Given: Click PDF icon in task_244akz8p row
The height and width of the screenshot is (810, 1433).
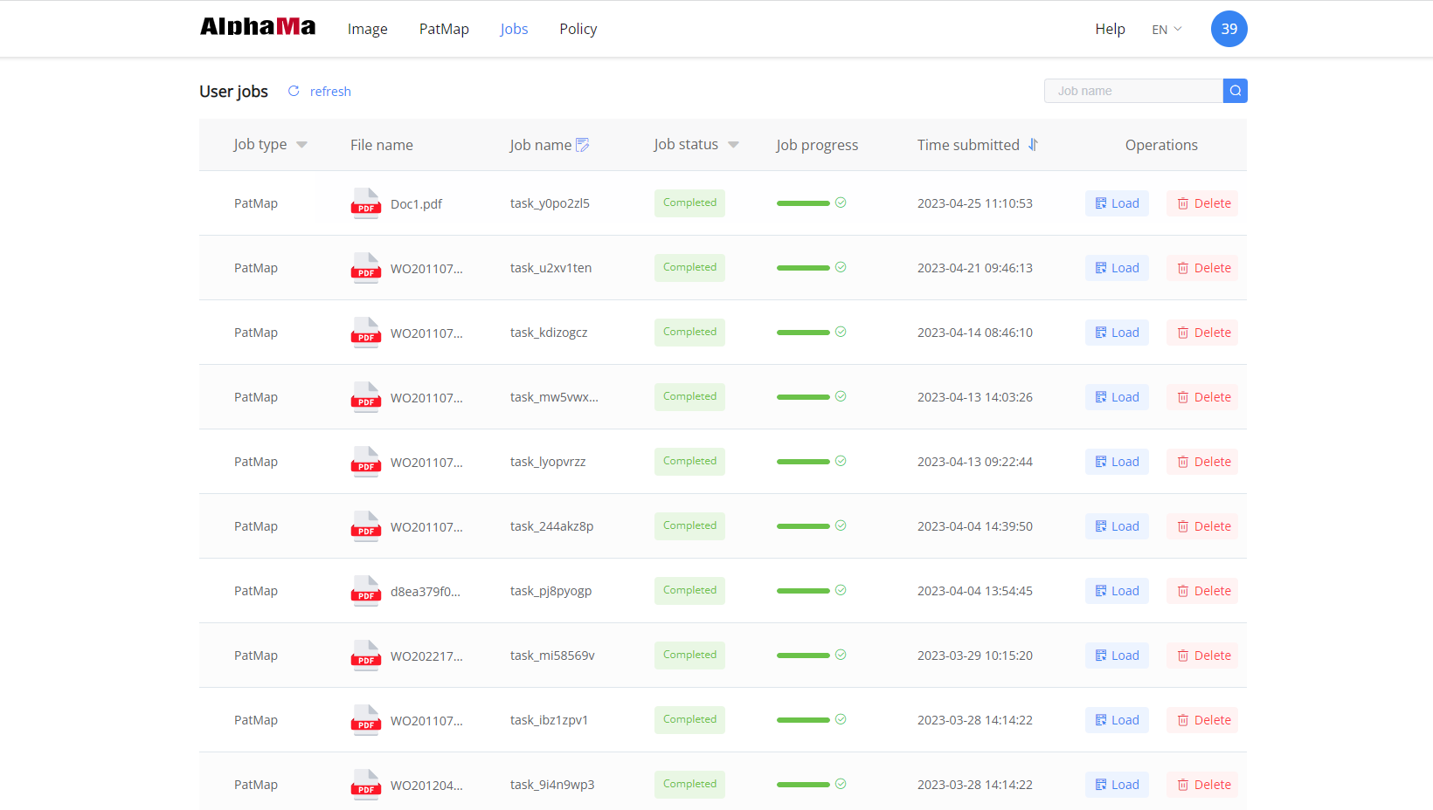Looking at the screenshot, I should click(365, 526).
